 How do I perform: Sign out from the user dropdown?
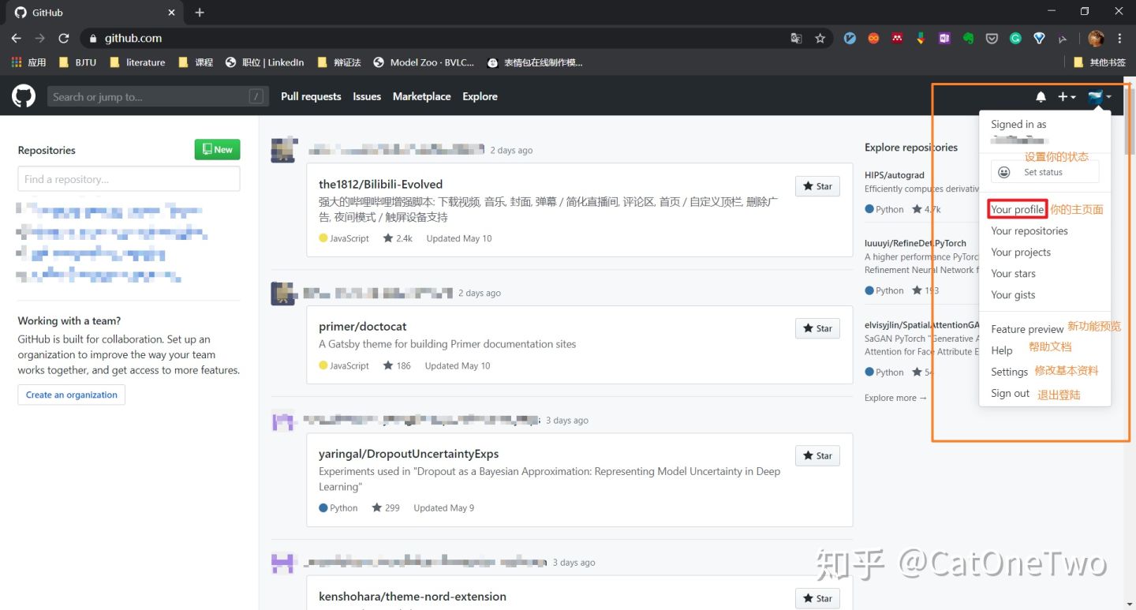1010,393
